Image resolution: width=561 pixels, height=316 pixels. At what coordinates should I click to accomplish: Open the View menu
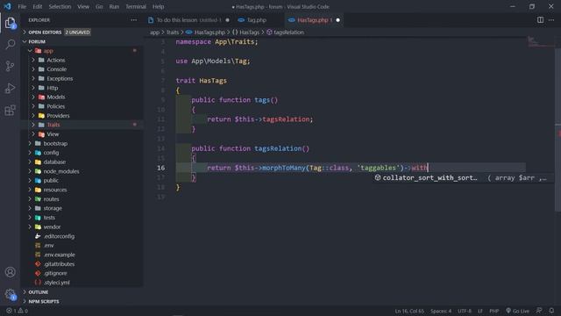tap(83, 6)
